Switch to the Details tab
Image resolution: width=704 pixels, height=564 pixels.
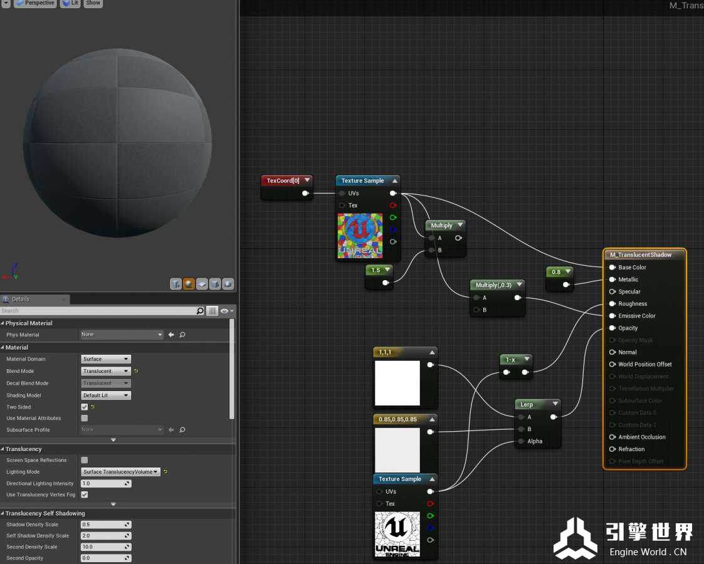point(21,299)
